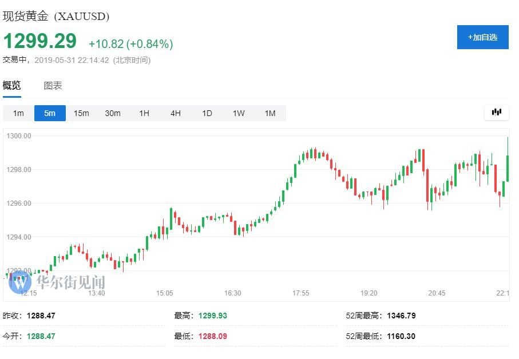The width and height of the screenshot is (519, 359).
Task: Click the 最低 value 1288.09
Action: click(x=213, y=336)
